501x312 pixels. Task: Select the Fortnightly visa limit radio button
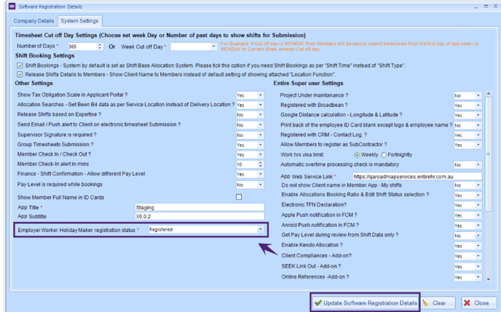click(x=384, y=155)
